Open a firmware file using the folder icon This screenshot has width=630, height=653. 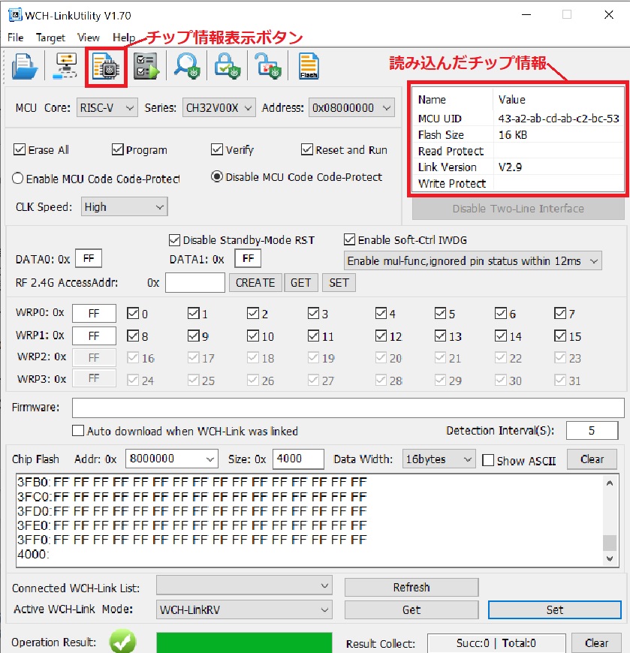[x=23, y=65]
